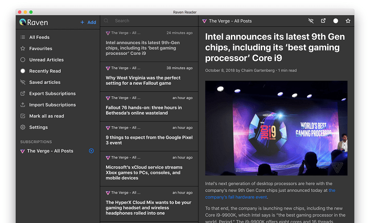Click Verge icon on HyperX Cloud Mix row
This screenshot has width=370, height=223.
point(108,193)
